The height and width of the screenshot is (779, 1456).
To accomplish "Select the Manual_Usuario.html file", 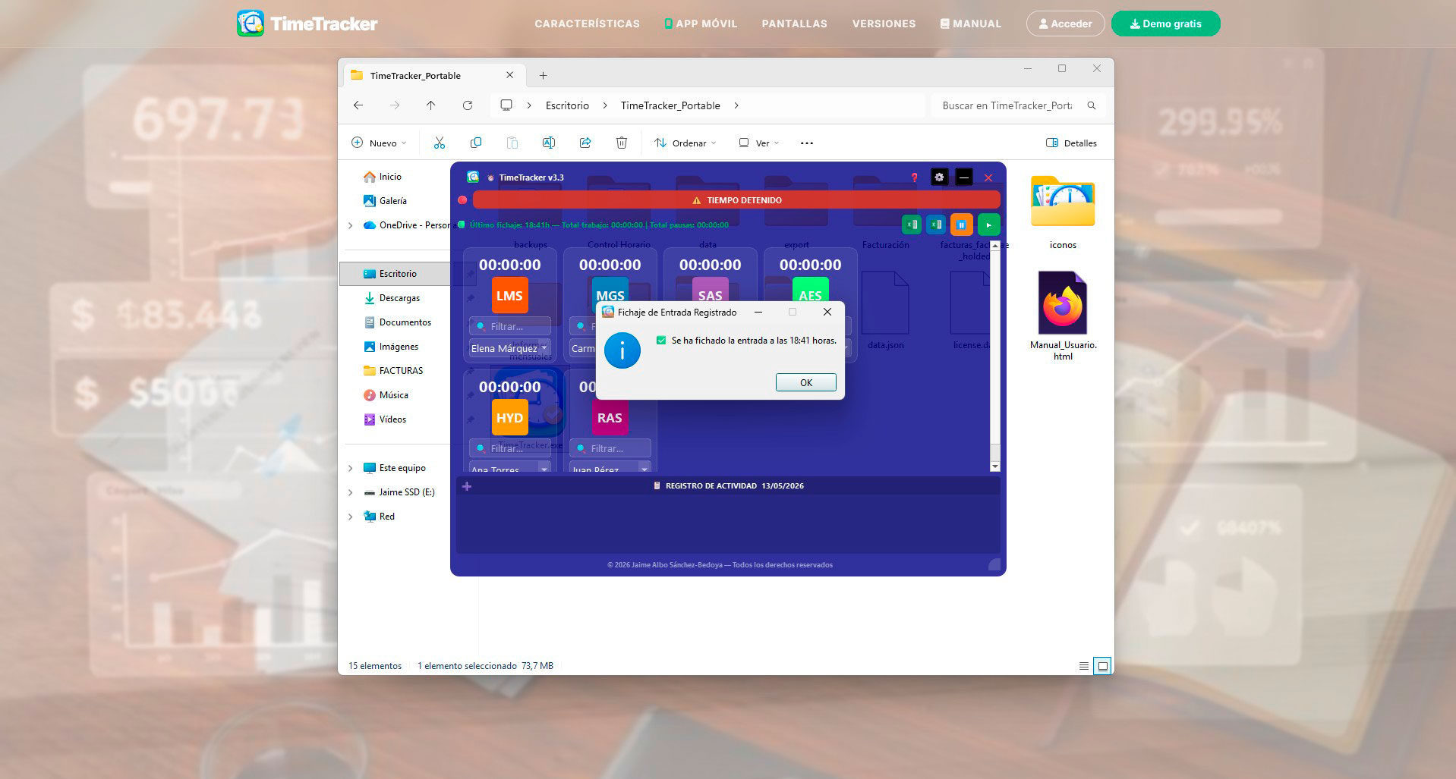I will click(1063, 316).
